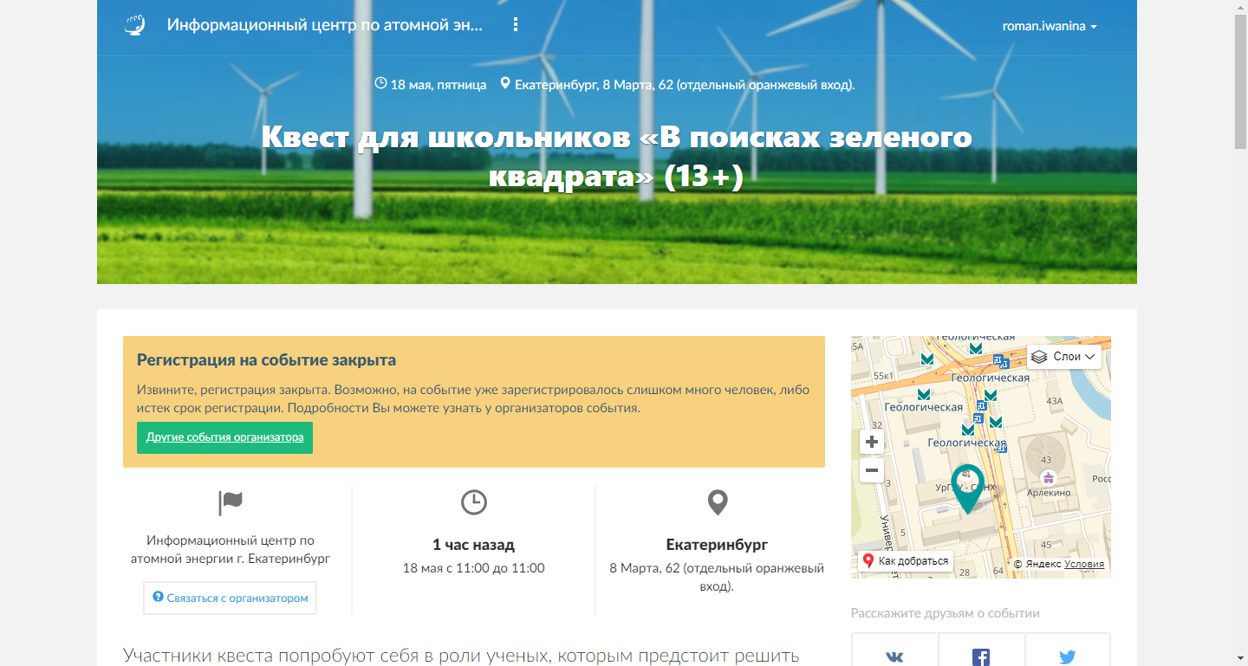Viewport: 1248px width, 666px height.
Task: Share the event on Twitter
Action: (x=1067, y=656)
